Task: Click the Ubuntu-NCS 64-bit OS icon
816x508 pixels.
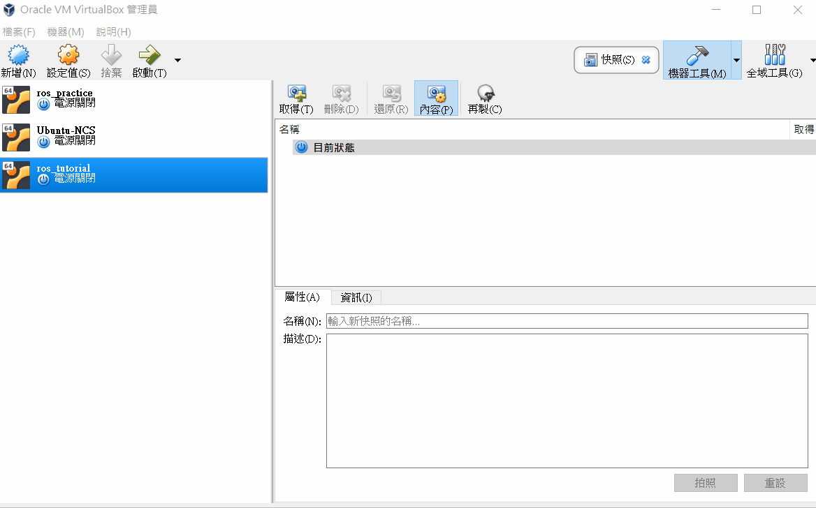Action: coord(16,137)
